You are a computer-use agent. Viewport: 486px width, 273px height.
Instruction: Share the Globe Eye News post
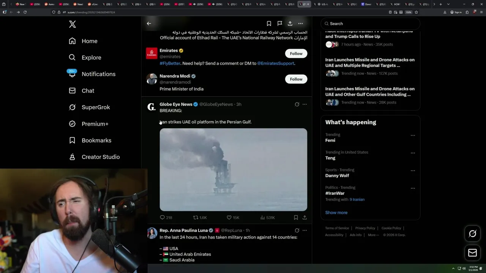305,218
